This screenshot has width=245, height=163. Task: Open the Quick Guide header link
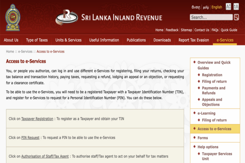coord(229,30)
